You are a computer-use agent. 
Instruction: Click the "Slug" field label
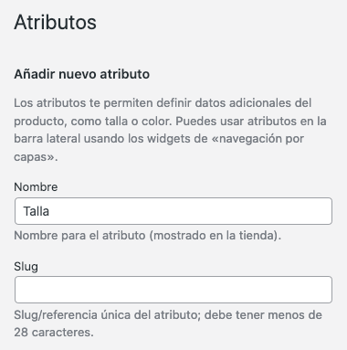(x=26, y=267)
